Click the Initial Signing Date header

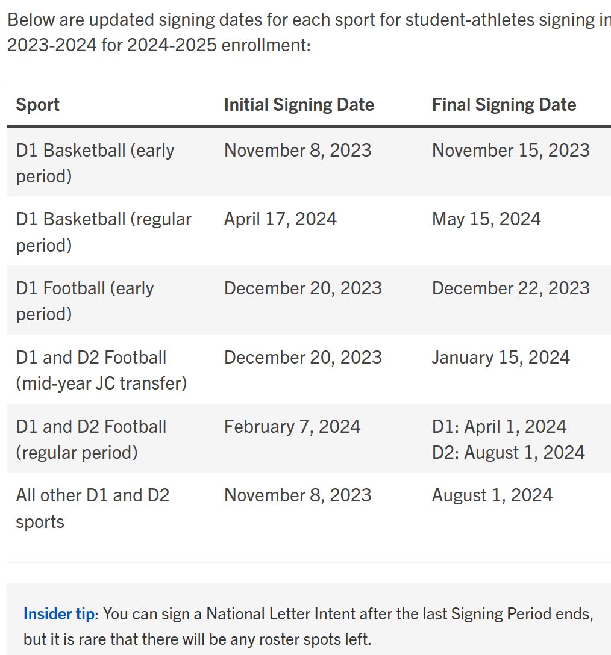[299, 104]
